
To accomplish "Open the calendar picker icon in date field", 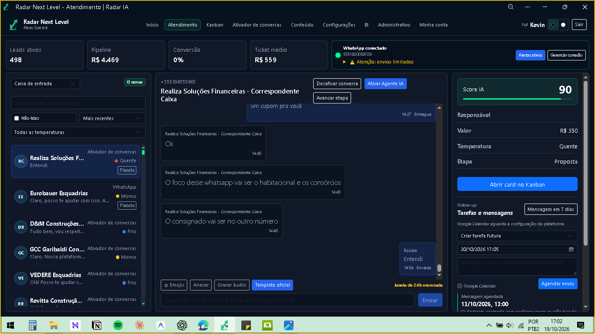I will [571, 249].
